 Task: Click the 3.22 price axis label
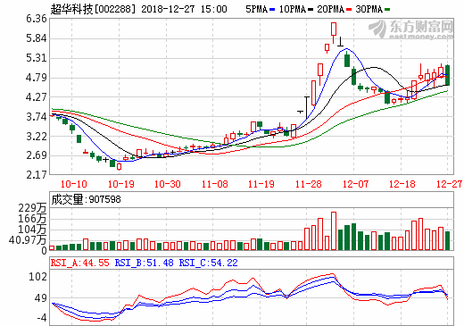pyautogui.click(x=37, y=137)
